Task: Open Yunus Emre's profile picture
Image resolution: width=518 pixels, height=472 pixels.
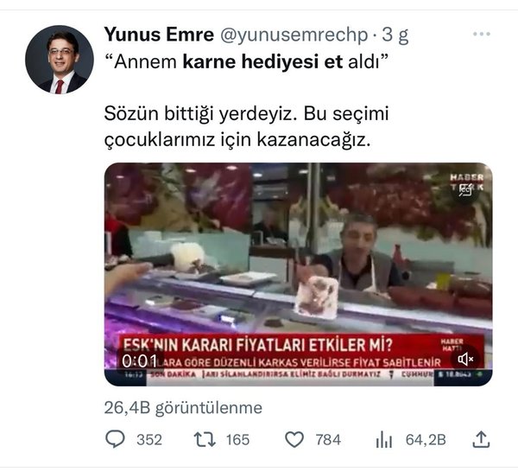Action: point(60,60)
